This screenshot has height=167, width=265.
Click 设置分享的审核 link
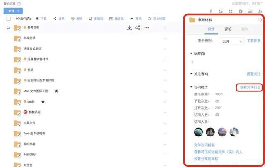[206, 159]
